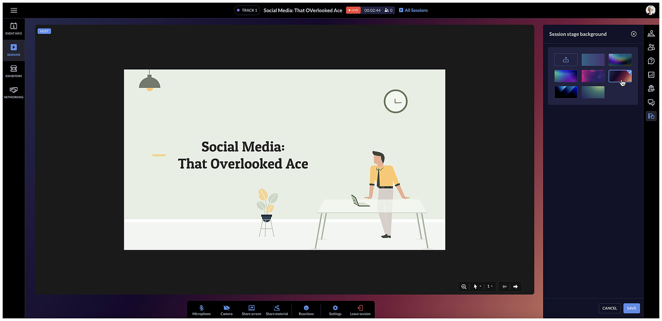Viewport: 662px width, 321px height.
Task: Go to previous slide arrow
Action: tap(505, 286)
